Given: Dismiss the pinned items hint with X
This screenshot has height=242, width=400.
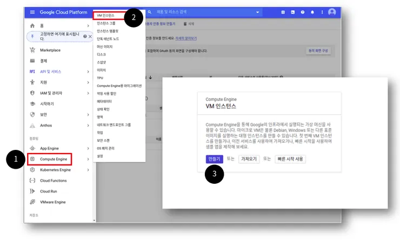Looking at the screenshot, I should point(90,37).
